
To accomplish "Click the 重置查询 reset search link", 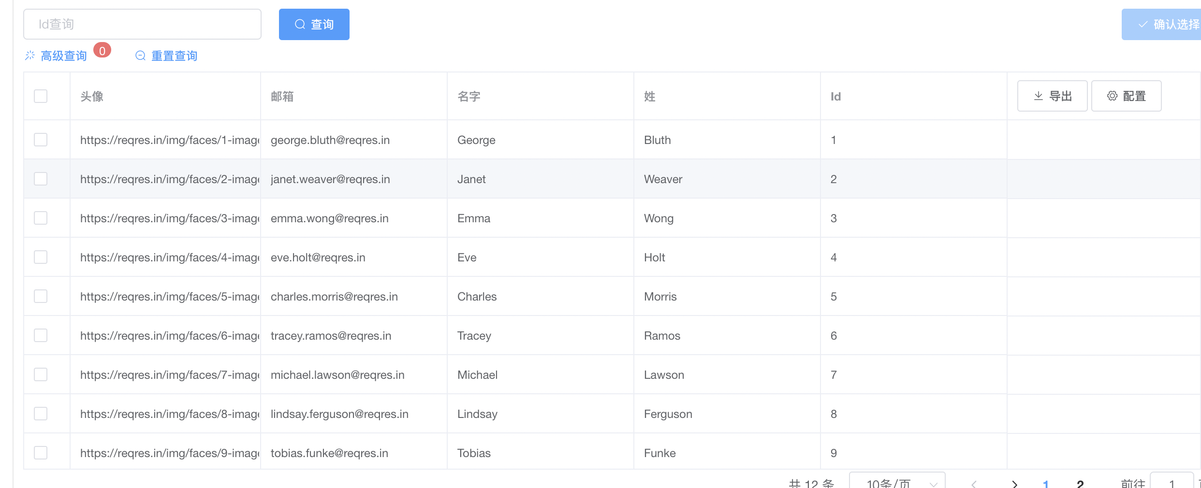I will 174,56.
